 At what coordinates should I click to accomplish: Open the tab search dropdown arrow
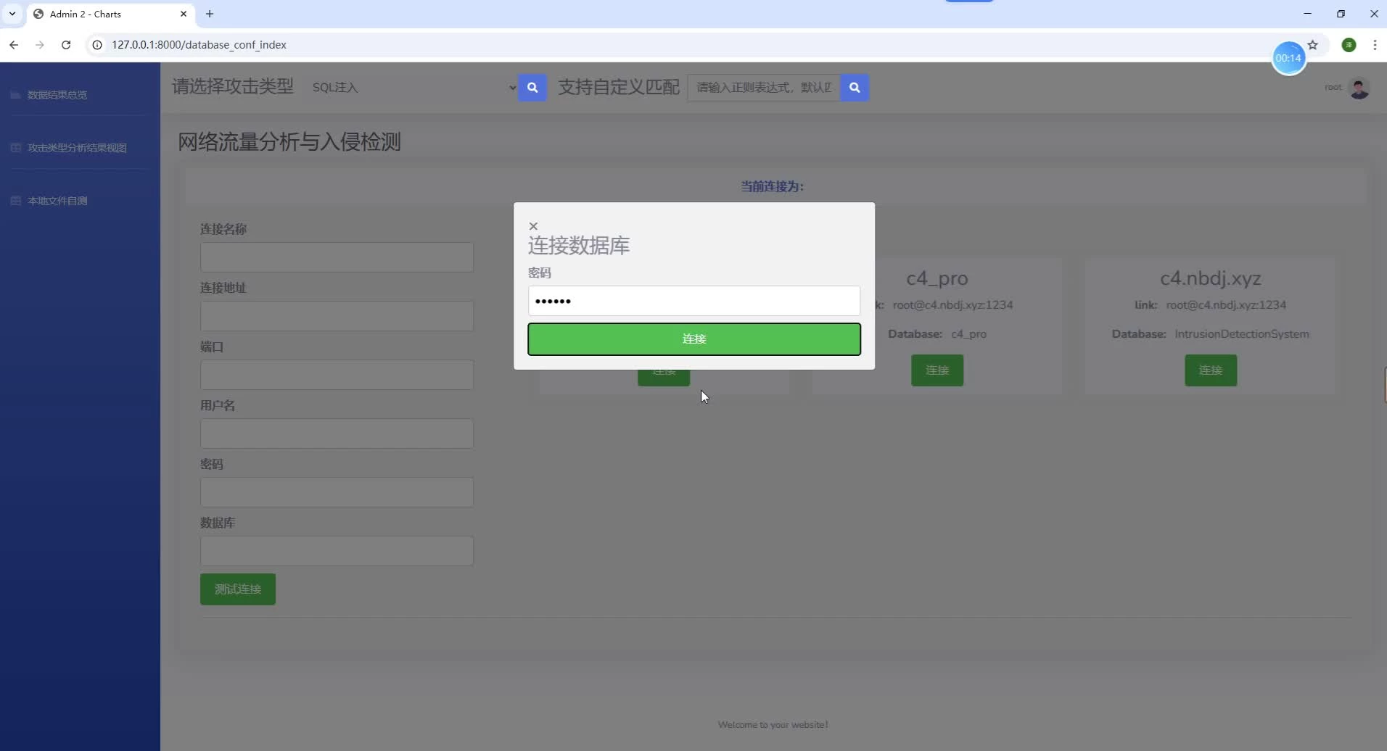pos(12,14)
